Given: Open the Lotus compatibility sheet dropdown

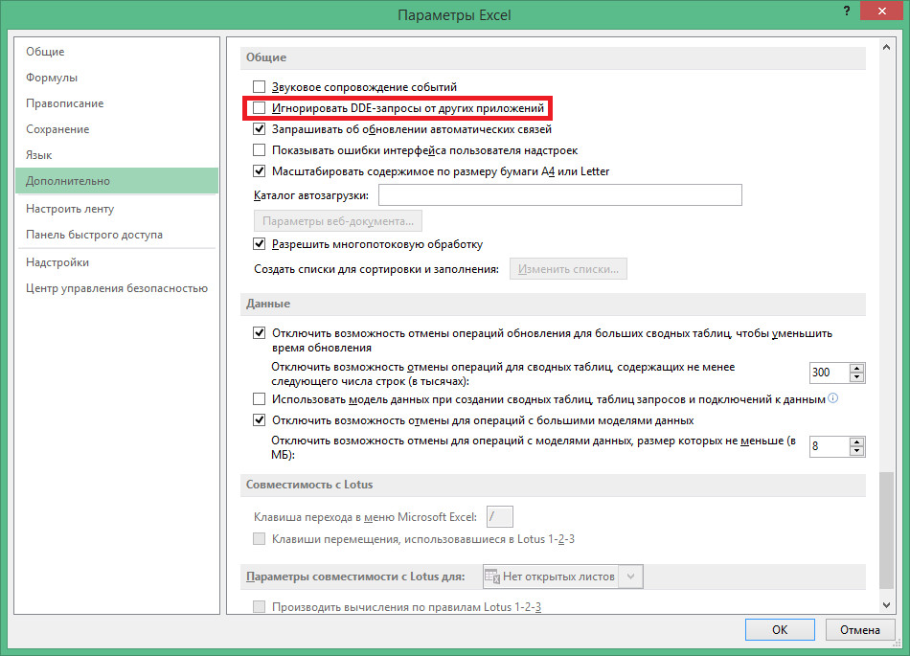Looking at the screenshot, I should (630, 577).
